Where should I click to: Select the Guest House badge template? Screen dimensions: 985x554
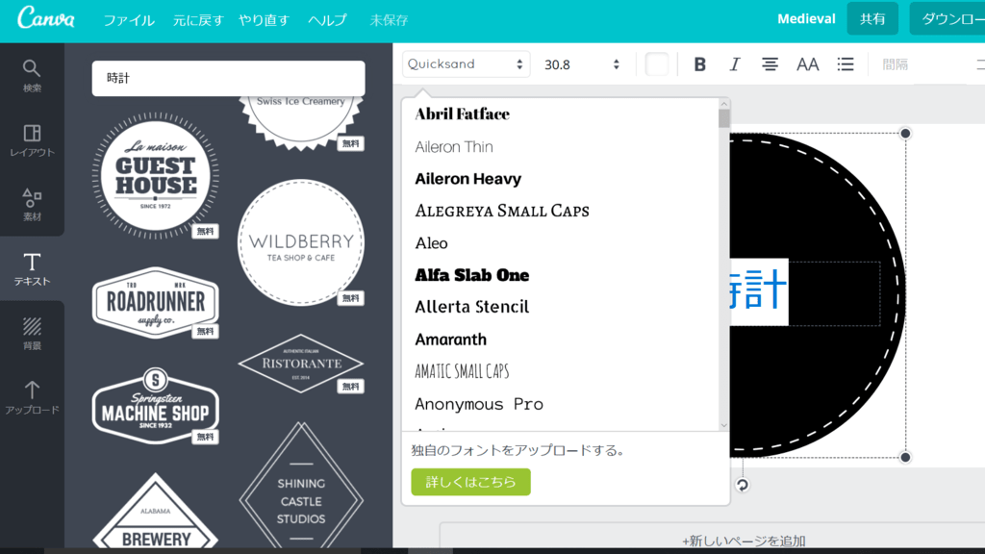[155, 176]
